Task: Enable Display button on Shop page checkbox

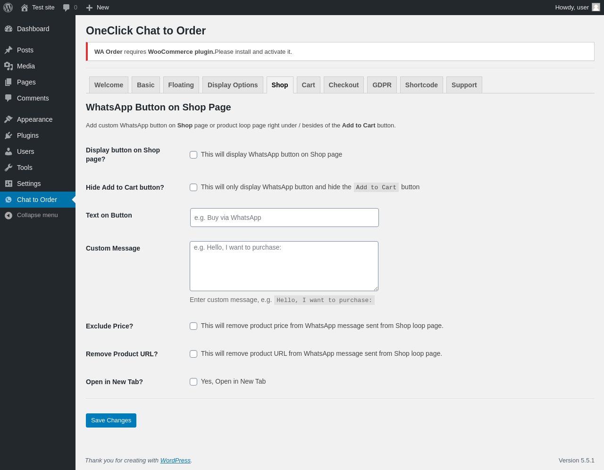Action: click(193, 155)
